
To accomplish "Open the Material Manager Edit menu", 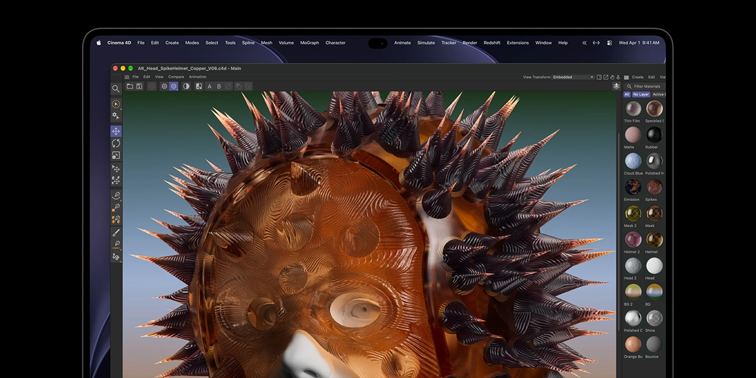I will click(651, 77).
